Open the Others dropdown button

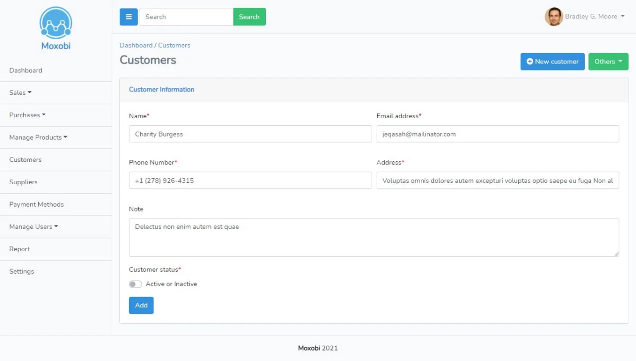(x=608, y=62)
